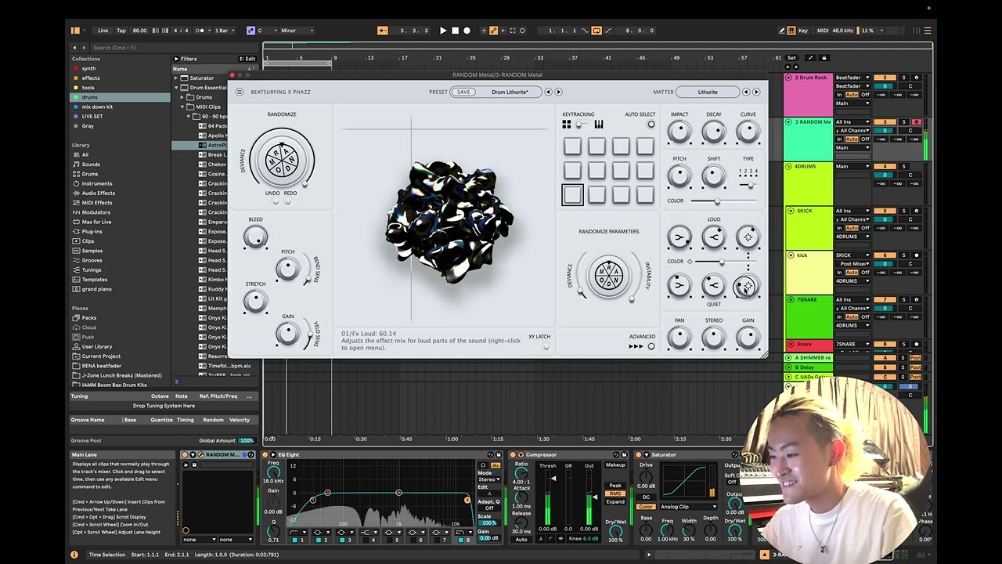Select the synth collection
The image size is (1002, 564).
coord(88,68)
